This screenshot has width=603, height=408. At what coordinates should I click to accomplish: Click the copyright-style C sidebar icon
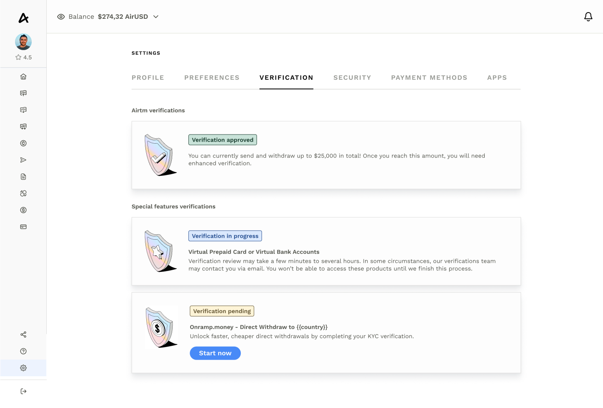point(23,143)
